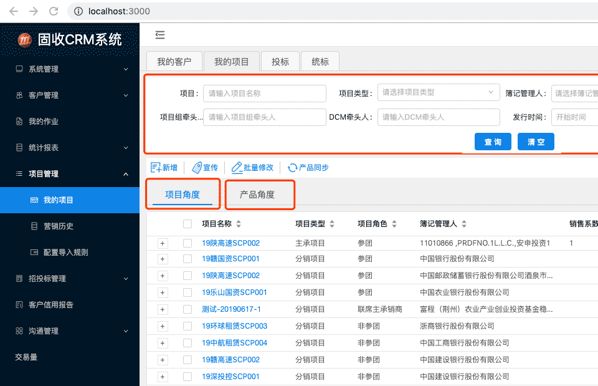The image size is (598, 386).
Task: Click the 查询 query button
Action: pos(493,142)
